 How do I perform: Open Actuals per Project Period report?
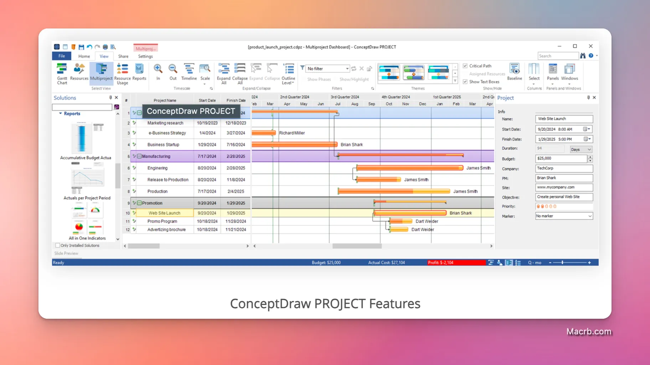[x=87, y=181]
